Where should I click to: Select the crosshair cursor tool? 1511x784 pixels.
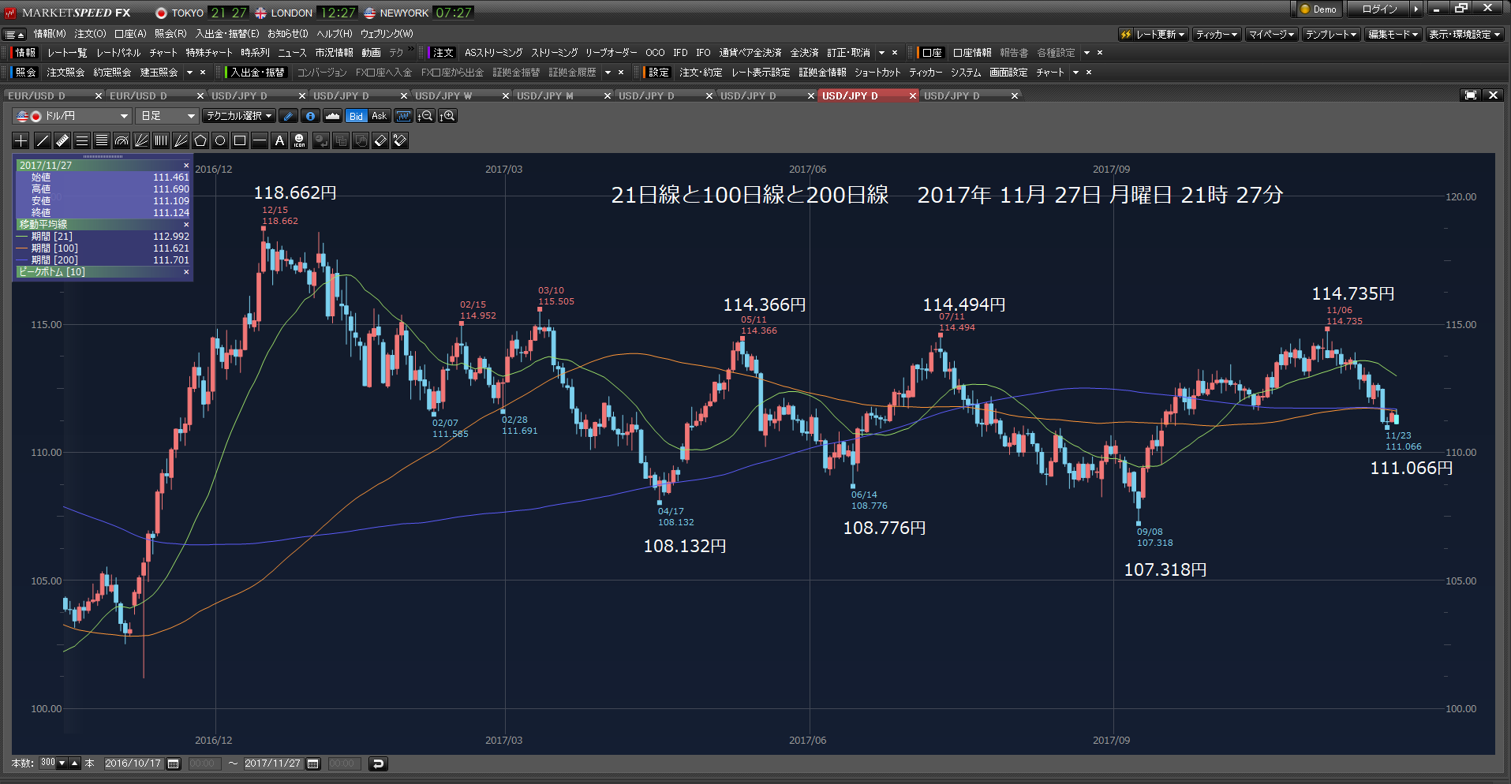pos(21,140)
